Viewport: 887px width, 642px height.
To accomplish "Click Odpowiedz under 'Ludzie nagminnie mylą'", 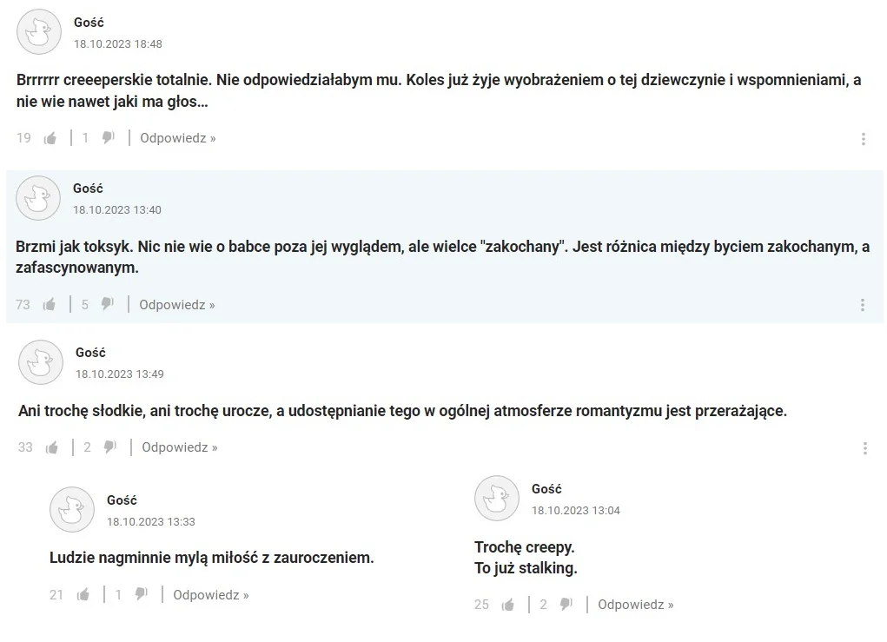I will coord(211,595).
